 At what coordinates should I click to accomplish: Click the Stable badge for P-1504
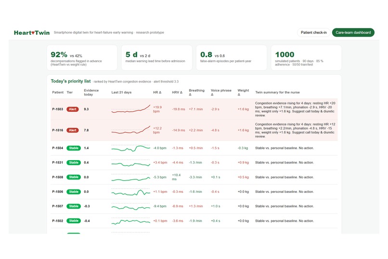point(74,148)
